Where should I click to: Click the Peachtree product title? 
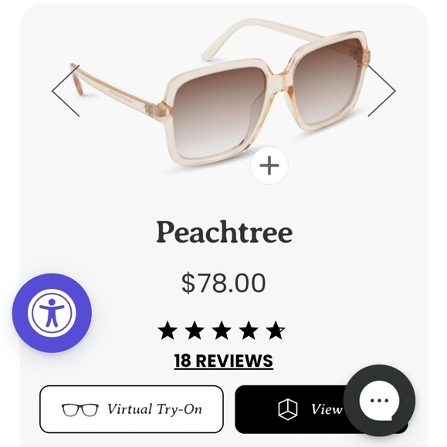coord(224,232)
